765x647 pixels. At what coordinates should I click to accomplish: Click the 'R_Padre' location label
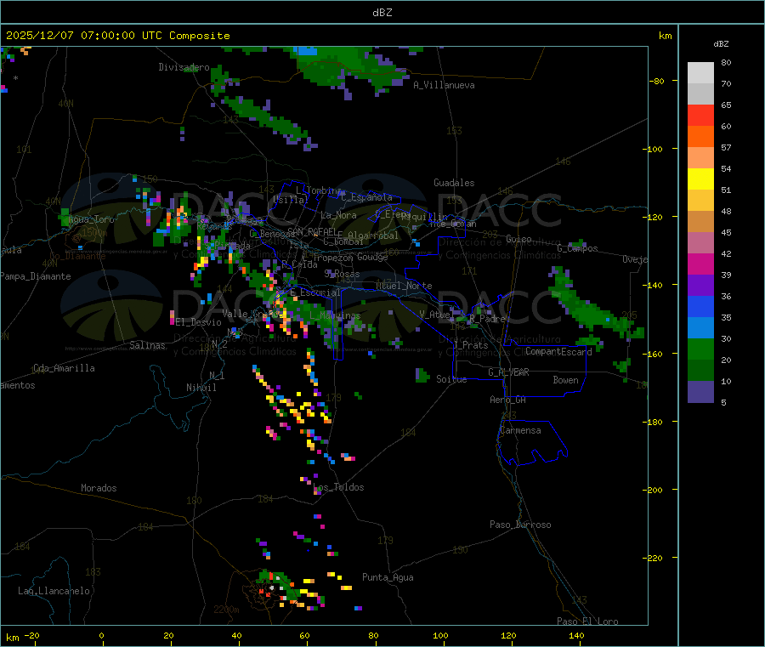pyautogui.click(x=487, y=319)
